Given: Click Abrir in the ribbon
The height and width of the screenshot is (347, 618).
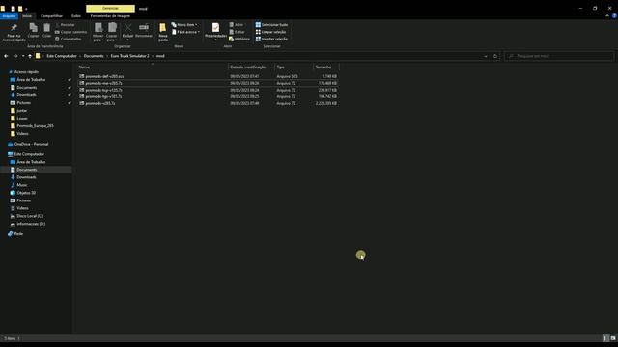Looking at the screenshot, I should (237, 25).
